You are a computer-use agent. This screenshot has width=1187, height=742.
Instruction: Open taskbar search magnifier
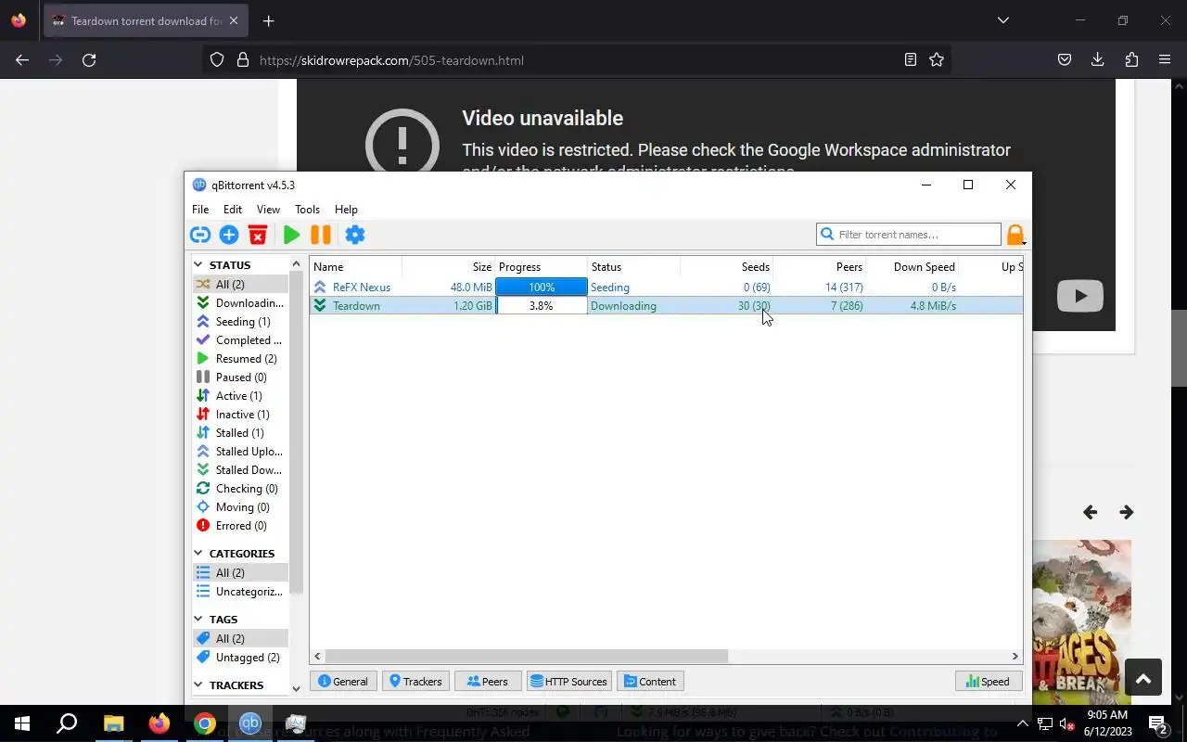[x=67, y=723]
